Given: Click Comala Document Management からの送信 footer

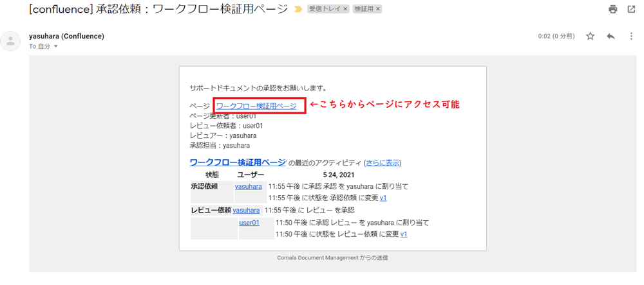Looking at the screenshot, I should (x=333, y=258).
